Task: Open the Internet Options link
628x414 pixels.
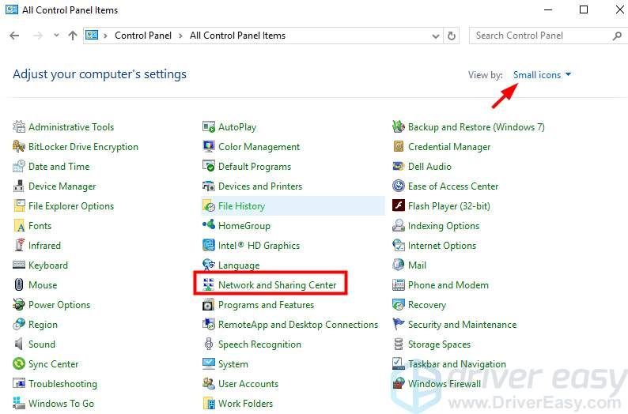Action: pyautogui.click(x=442, y=245)
